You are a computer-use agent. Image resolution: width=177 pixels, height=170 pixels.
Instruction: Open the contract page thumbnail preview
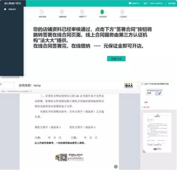(157, 133)
